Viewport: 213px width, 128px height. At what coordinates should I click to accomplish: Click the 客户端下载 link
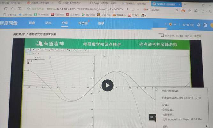point(188,25)
